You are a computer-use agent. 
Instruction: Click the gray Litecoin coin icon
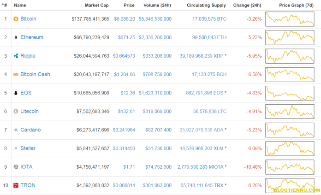pos(16,111)
